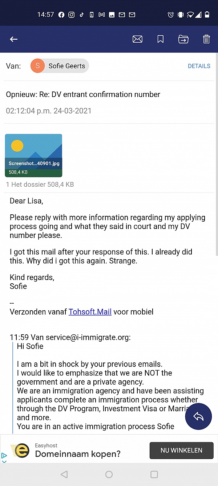
Task: Expand sender DETAILS
Action: (x=199, y=66)
